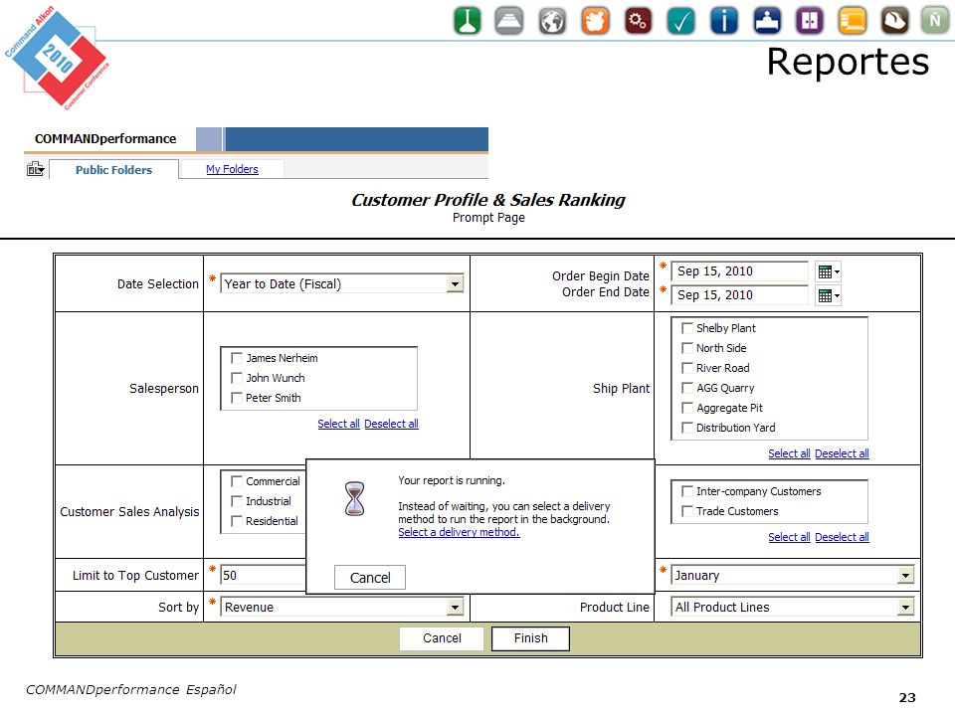Click the Select a delivery method link
955x716 pixels.
[x=459, y=532]
